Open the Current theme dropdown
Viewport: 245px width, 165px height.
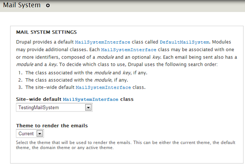pos(30,134)
